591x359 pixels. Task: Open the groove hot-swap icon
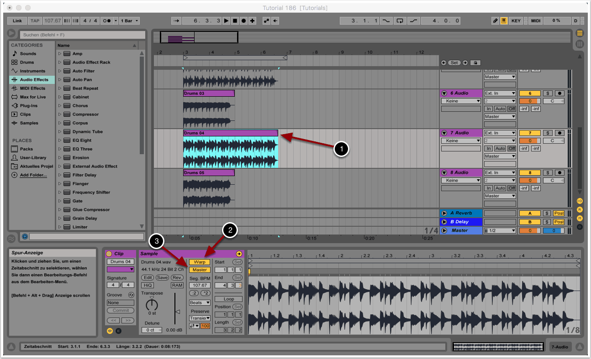click(x=131, y=295)
